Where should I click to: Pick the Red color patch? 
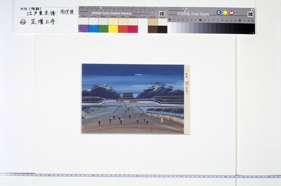[x=123, y=29]
